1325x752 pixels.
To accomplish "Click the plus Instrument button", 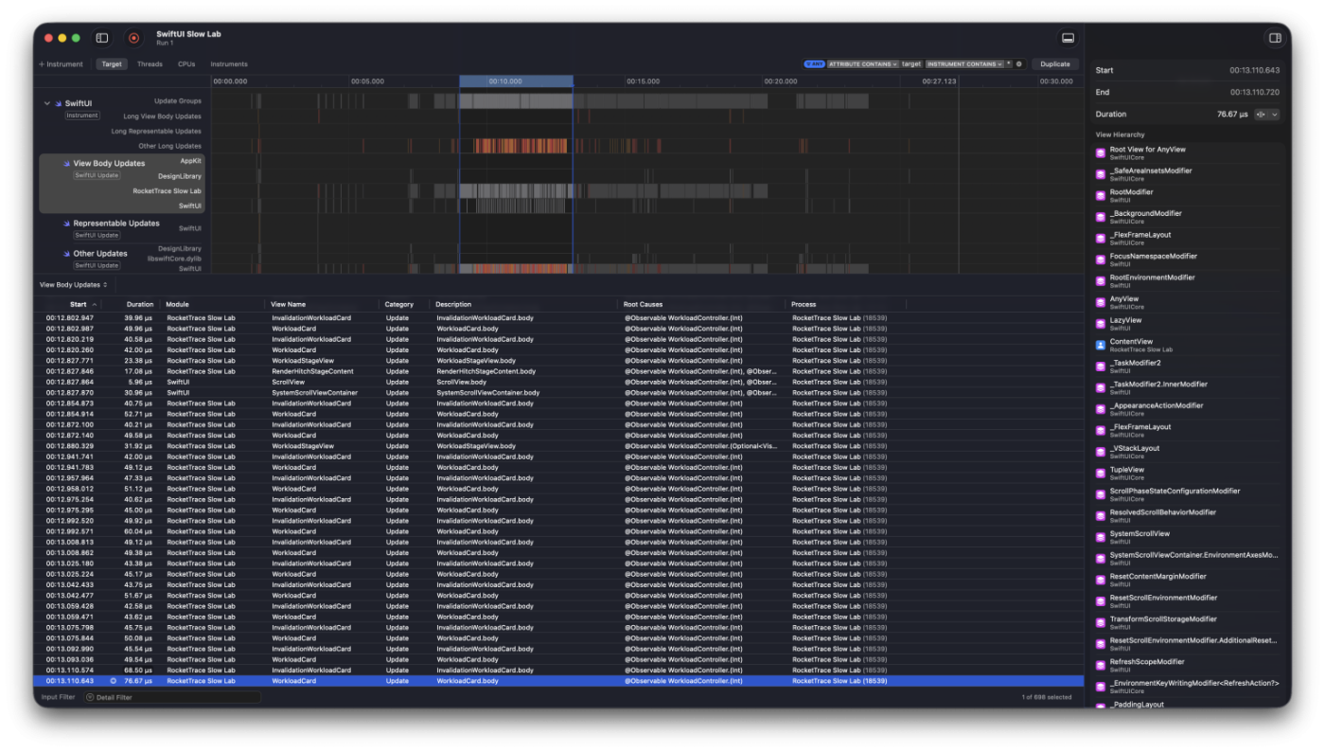I will click(62, 64).
